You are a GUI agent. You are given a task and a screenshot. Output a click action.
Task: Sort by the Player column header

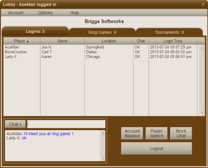click(22, 41)
